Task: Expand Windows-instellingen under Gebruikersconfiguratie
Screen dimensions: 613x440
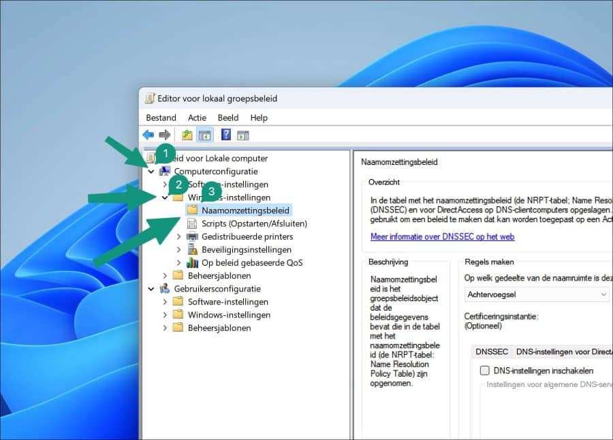Action: (165, 315)
